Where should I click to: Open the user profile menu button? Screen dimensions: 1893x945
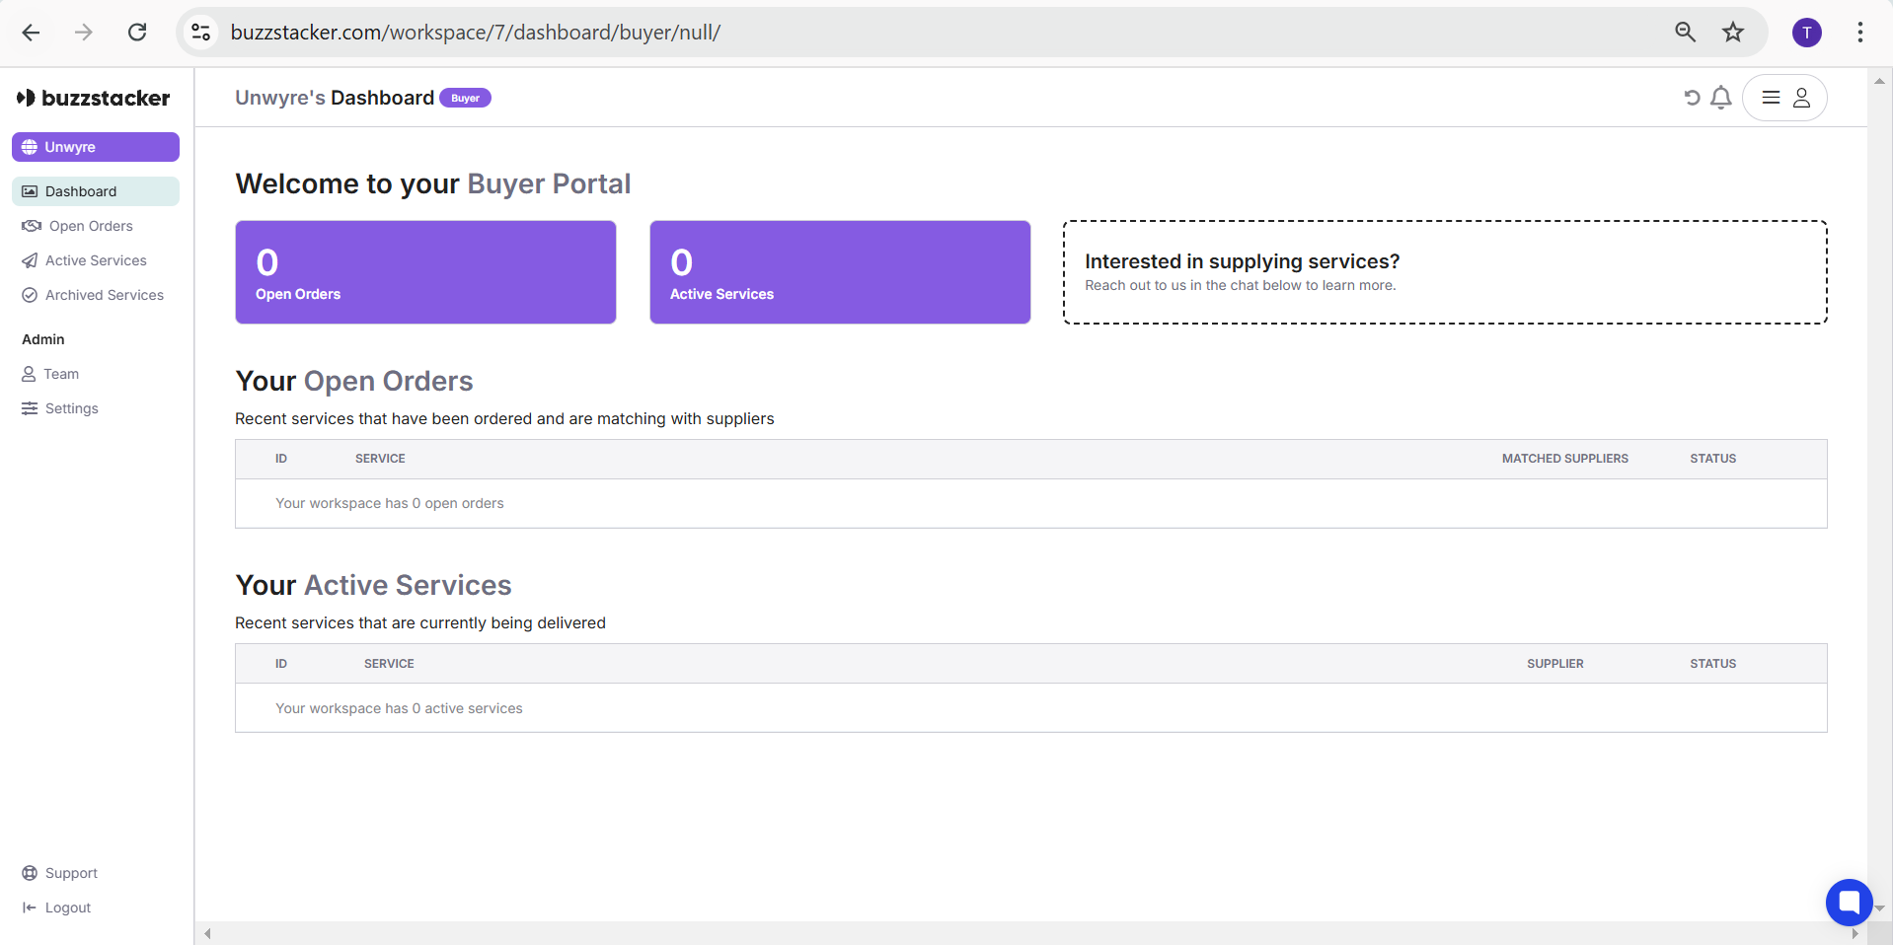tap(1784, 98)
